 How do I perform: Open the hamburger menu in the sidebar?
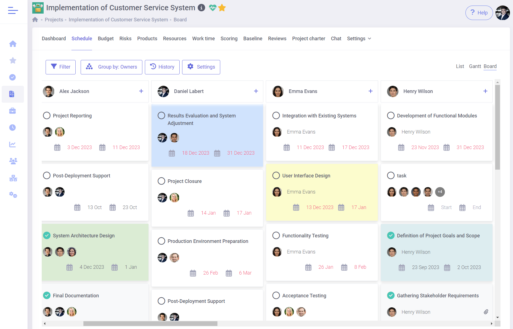pos(13,11)
